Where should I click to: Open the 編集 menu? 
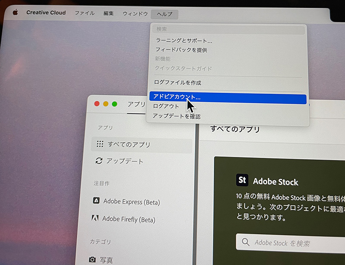click(109, 13)
